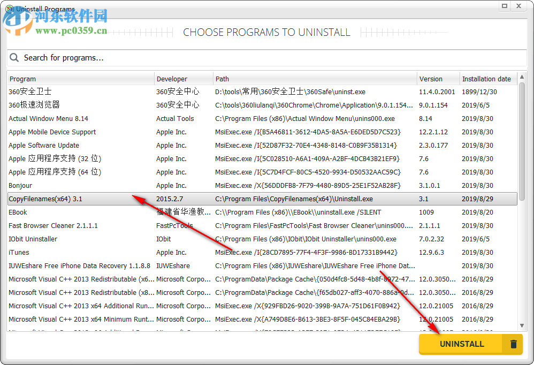
Task: Click the scrollbar down arrow
Action: coord(522,326)
